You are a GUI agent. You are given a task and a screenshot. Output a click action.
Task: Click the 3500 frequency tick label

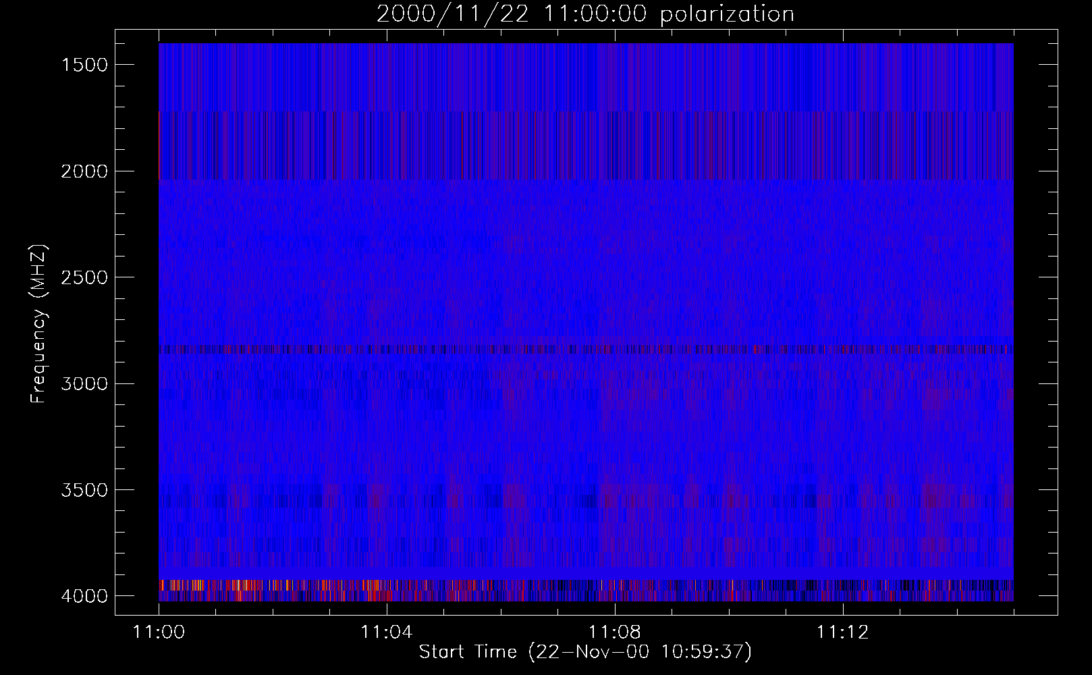[84, 490]
